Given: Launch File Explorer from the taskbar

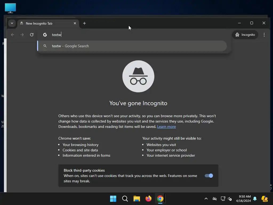Looking at the screenshot, I should click(x=137, y=199).
